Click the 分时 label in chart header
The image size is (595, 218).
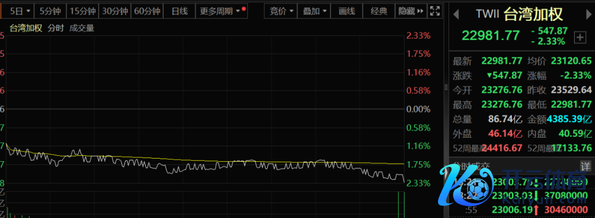(56, 29)
